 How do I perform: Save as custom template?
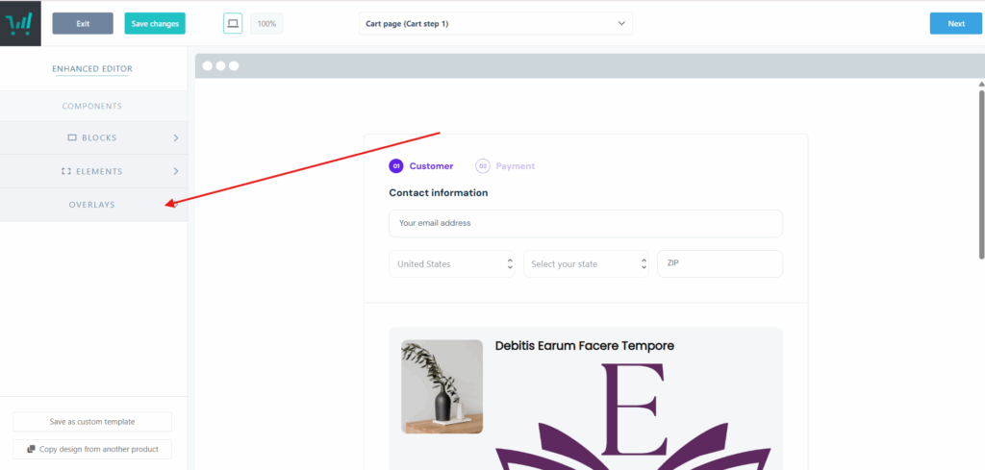pos(92,422)
